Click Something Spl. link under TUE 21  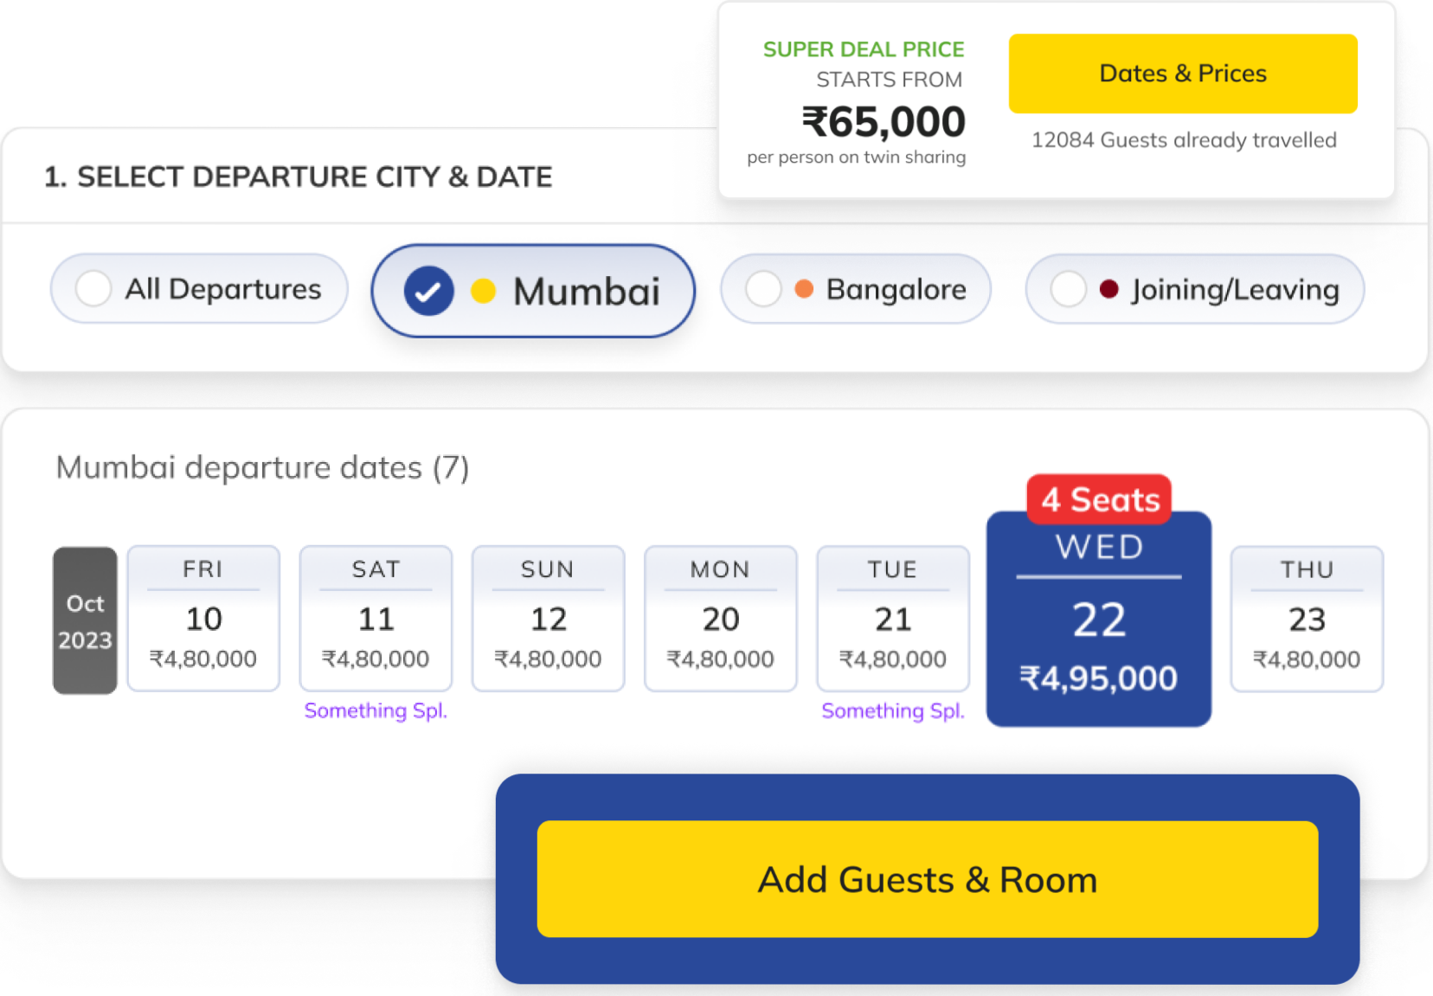pos(893,710)
